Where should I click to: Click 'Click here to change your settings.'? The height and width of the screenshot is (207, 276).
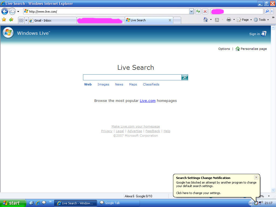pyautogui.click(x=198, y=193)
